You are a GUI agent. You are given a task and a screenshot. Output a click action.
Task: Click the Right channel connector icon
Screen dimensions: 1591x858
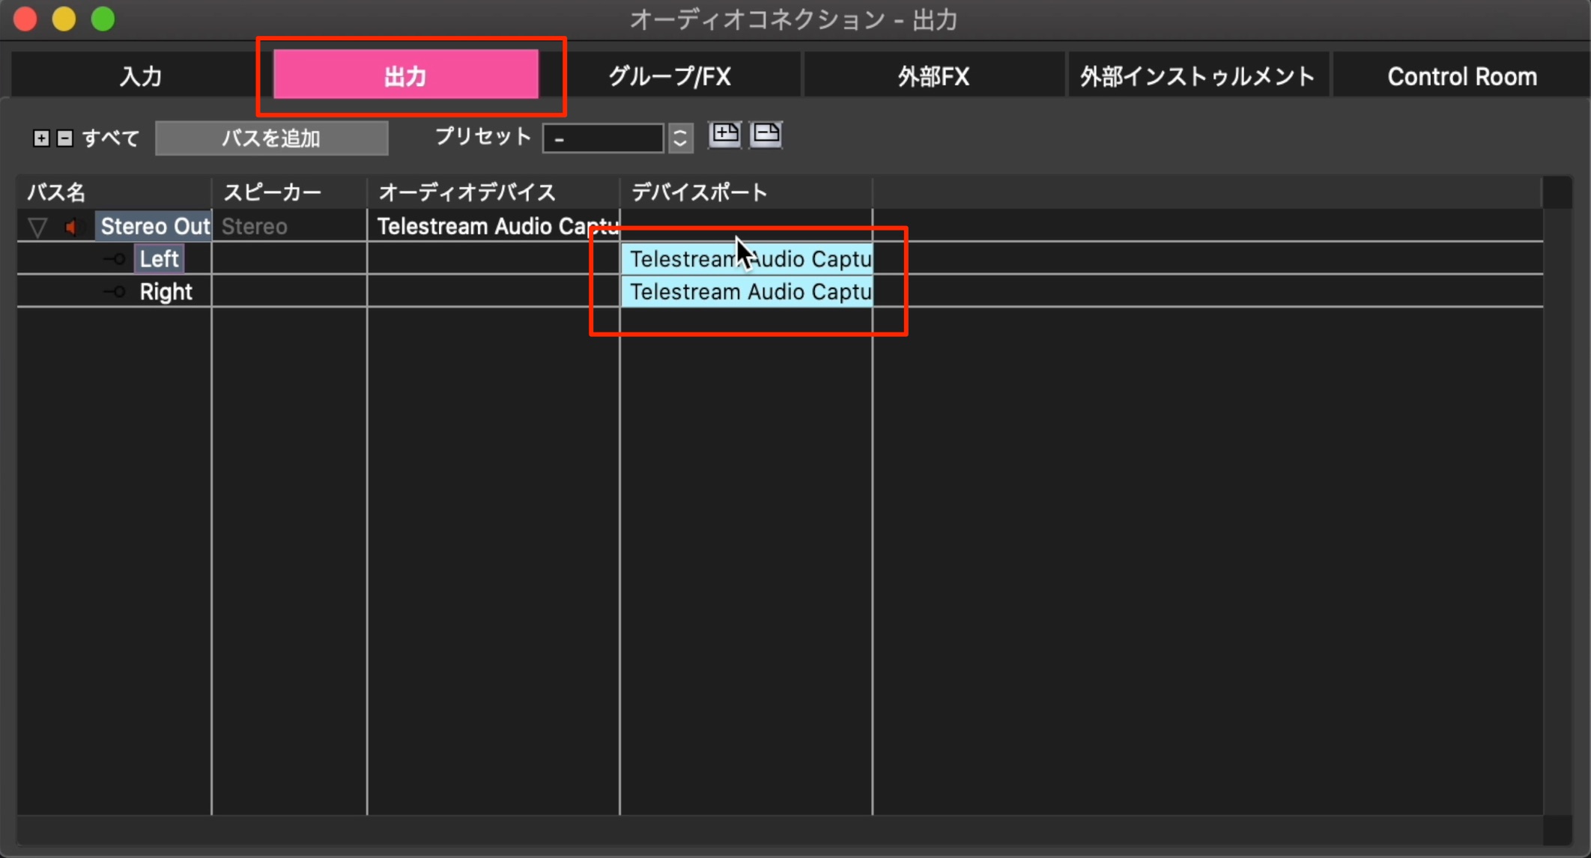pyautogui.click(x=115, y=291)
